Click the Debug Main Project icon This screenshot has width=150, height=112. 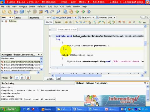[x=83, y=12]
